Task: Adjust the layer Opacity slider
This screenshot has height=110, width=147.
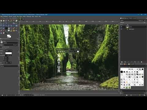Action: [x=133, y=23]
